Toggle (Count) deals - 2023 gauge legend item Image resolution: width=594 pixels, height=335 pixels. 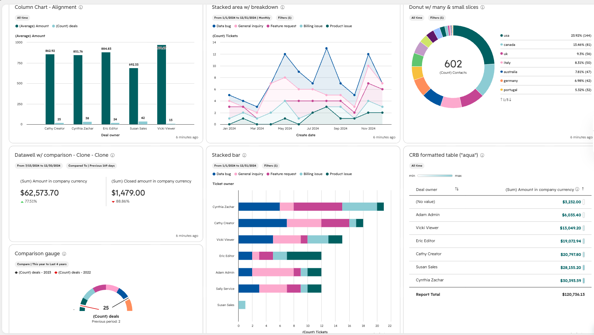pyautogui.click(x=33, y=273)
